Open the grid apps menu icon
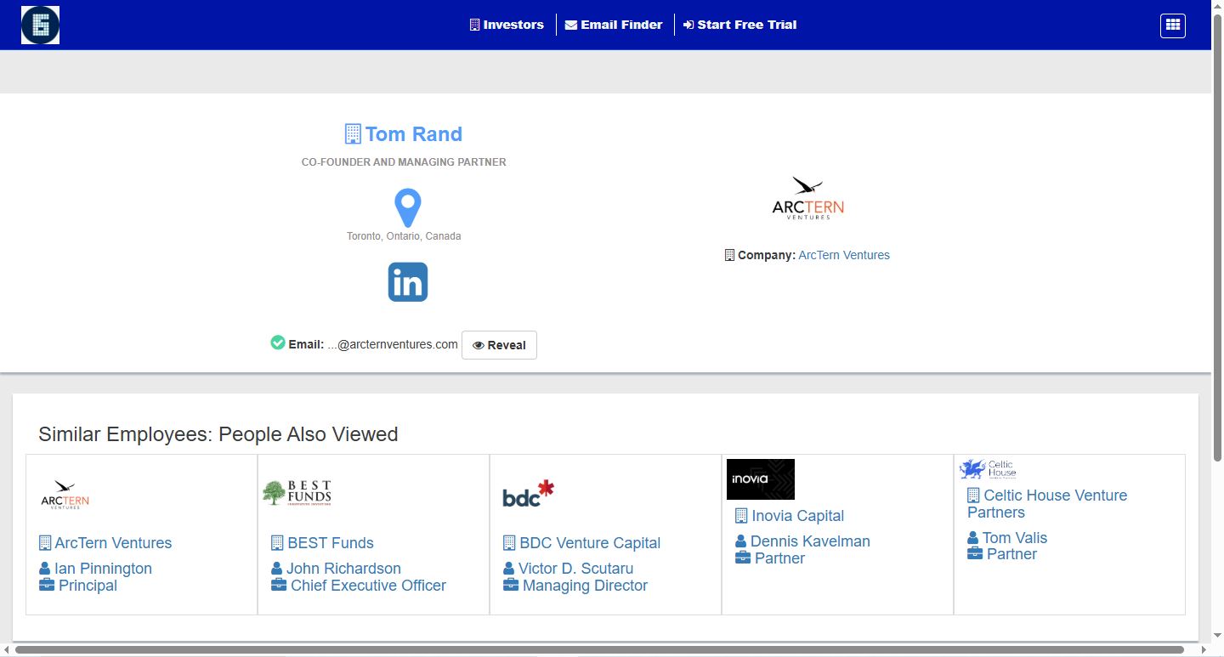The width and height of the screenshot is (1224, 657). pyautogui.click(x=1173, y=25)
